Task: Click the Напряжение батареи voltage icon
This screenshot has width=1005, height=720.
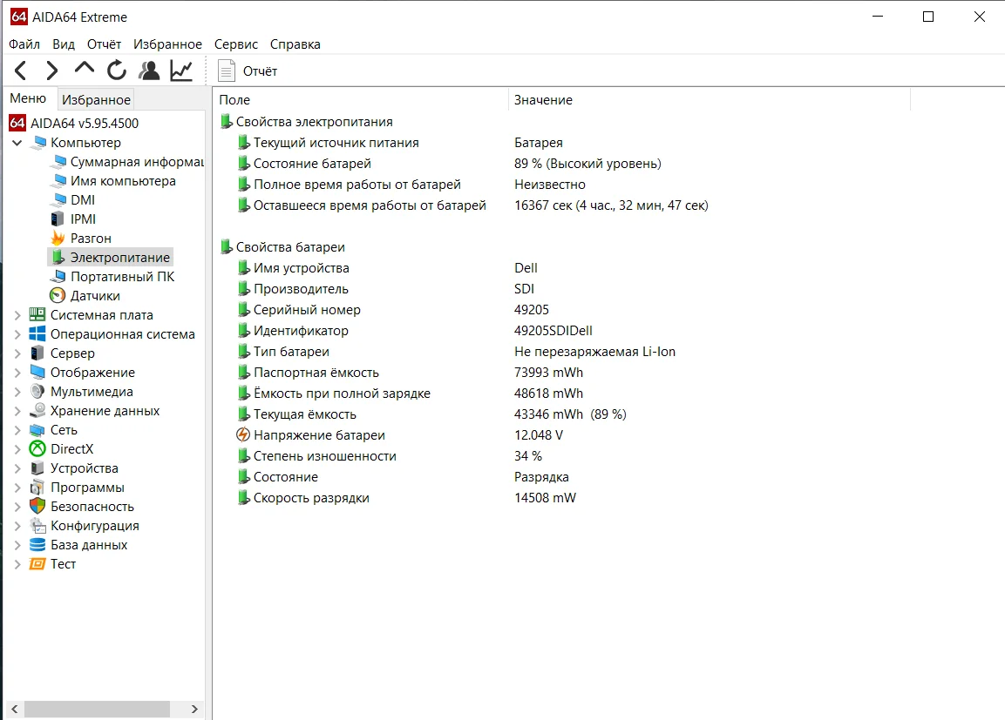Action: point(243,435)
